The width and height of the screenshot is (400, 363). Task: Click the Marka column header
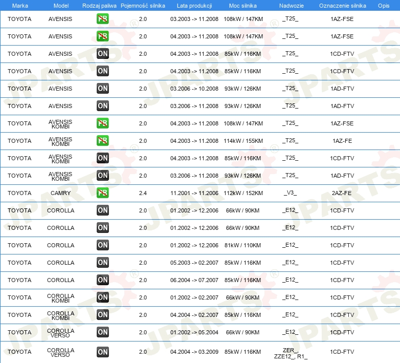point(20,6)
